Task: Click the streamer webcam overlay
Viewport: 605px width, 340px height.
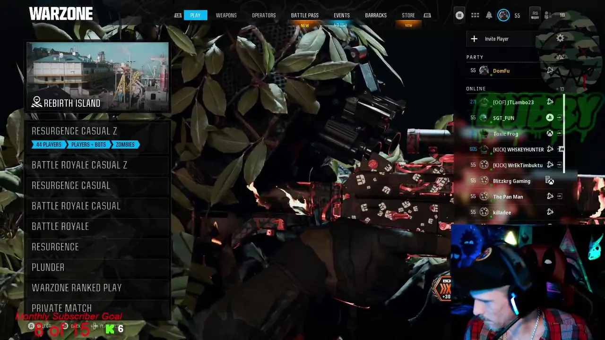Action: pos(527,282)
